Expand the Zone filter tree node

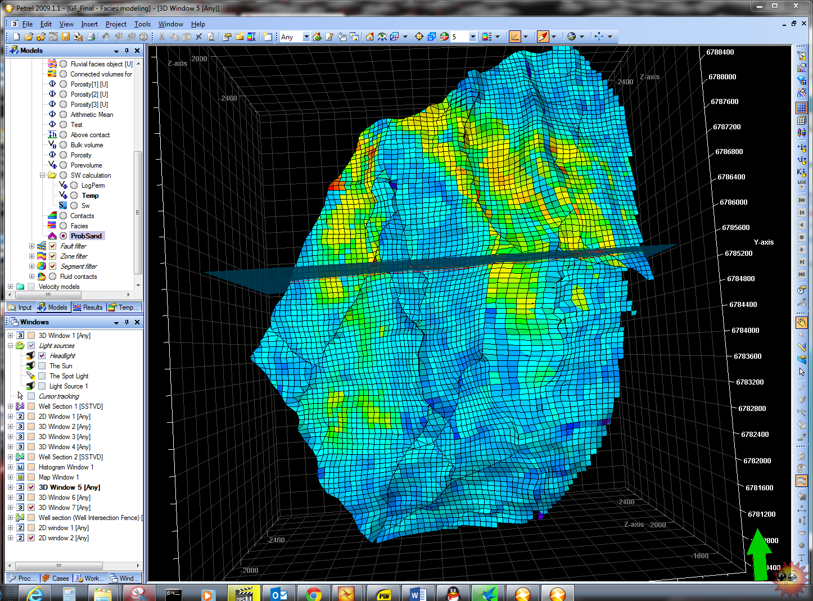tap(32, 256)
